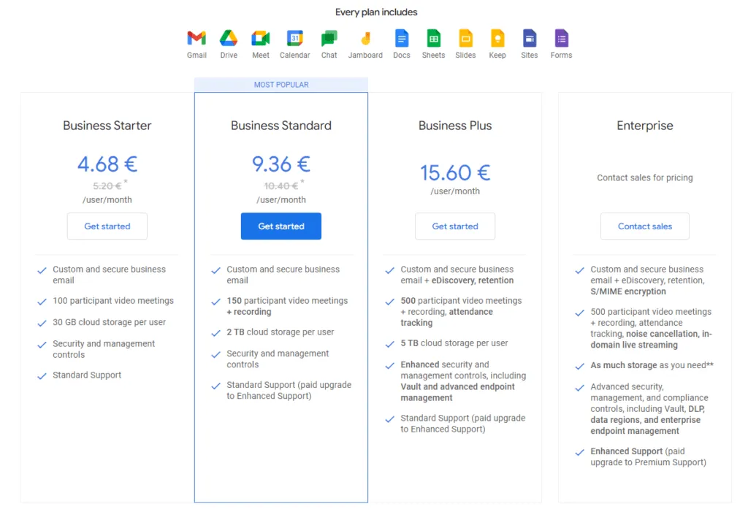Click the Google Keep icon

pyautogui.click(x=497, y=39)
